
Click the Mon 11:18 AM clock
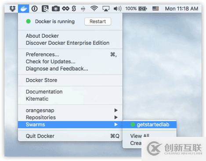(182, 9)
